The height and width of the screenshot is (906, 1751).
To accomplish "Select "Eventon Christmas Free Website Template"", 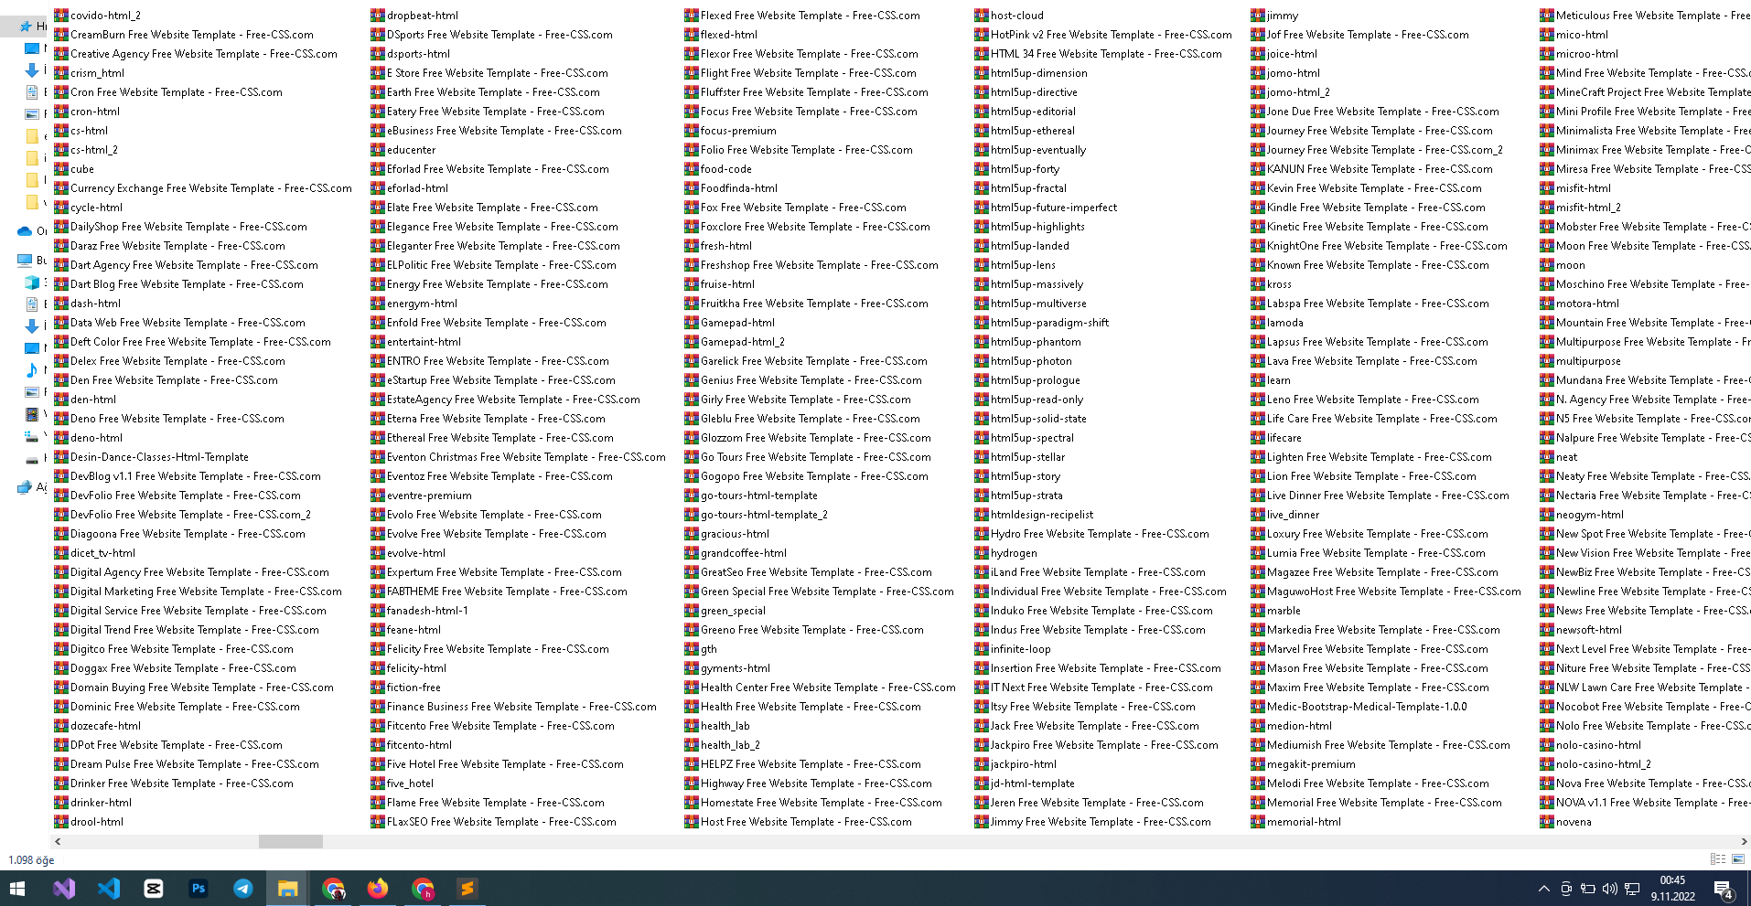I will 518,457.
